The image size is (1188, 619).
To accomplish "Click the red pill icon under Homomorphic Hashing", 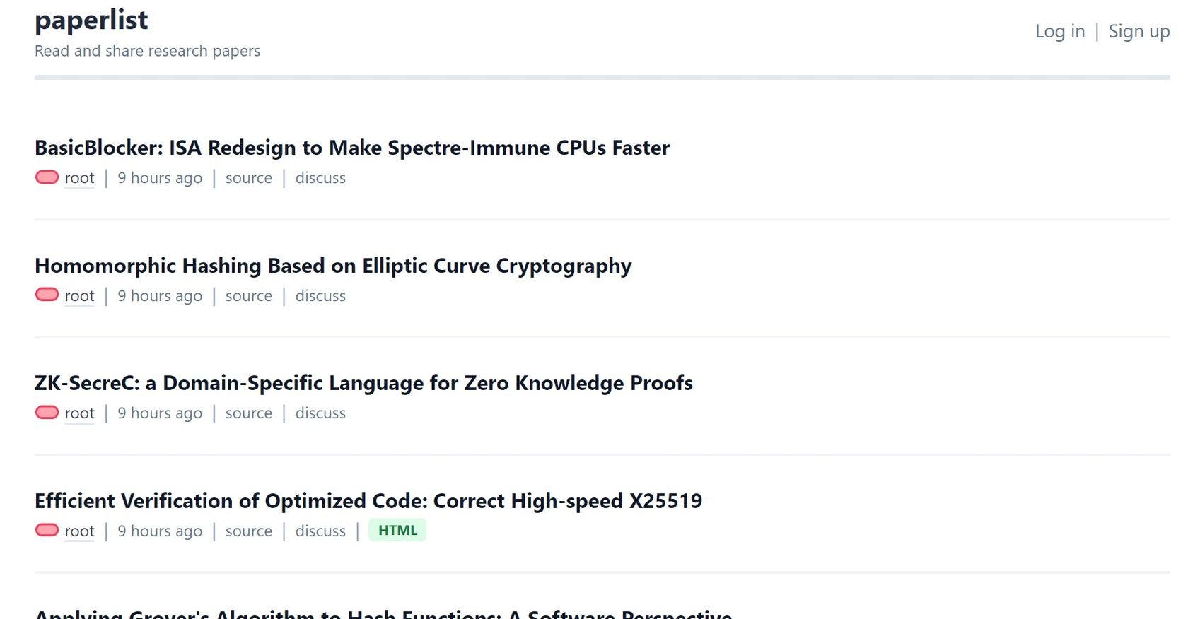I will coord(47,295).
